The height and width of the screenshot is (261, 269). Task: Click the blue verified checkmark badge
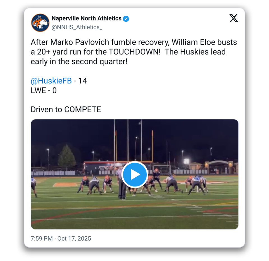coord(126,19)
